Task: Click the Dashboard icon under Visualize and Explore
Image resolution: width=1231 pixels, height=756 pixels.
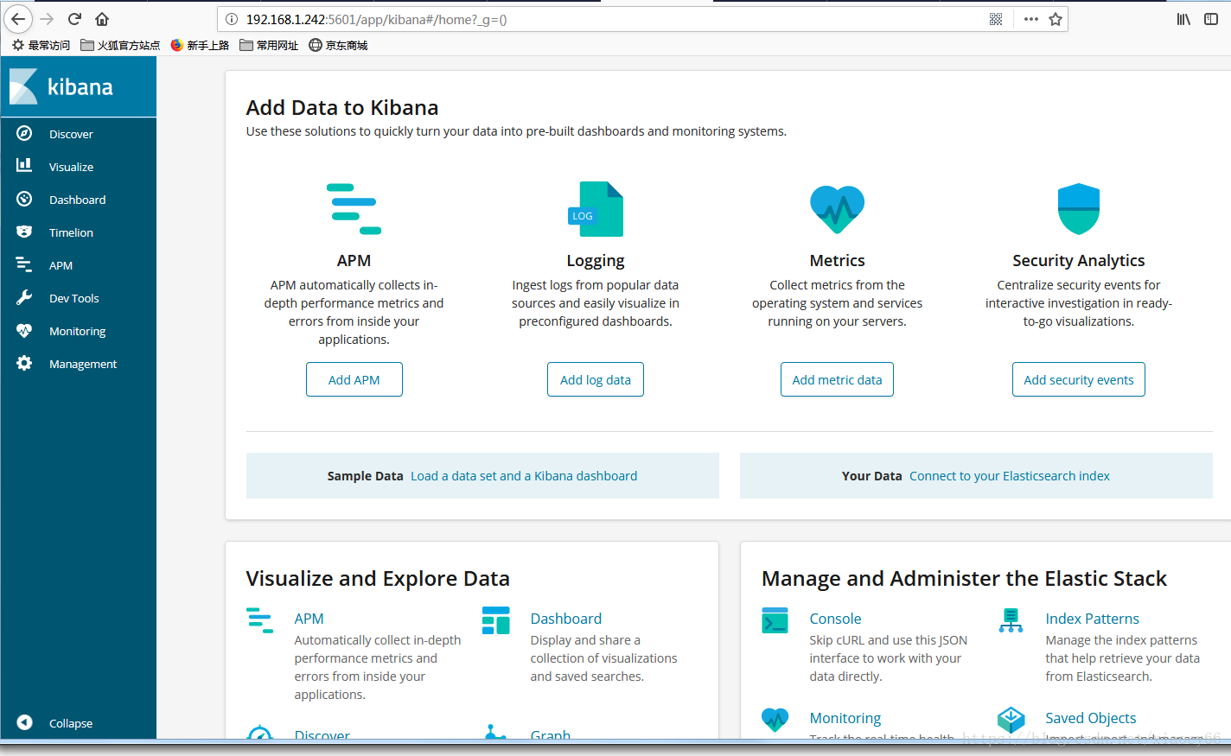Action: point(496,620)
